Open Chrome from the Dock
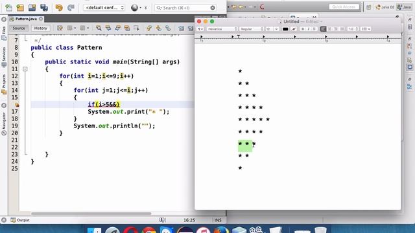 (148, 230)
